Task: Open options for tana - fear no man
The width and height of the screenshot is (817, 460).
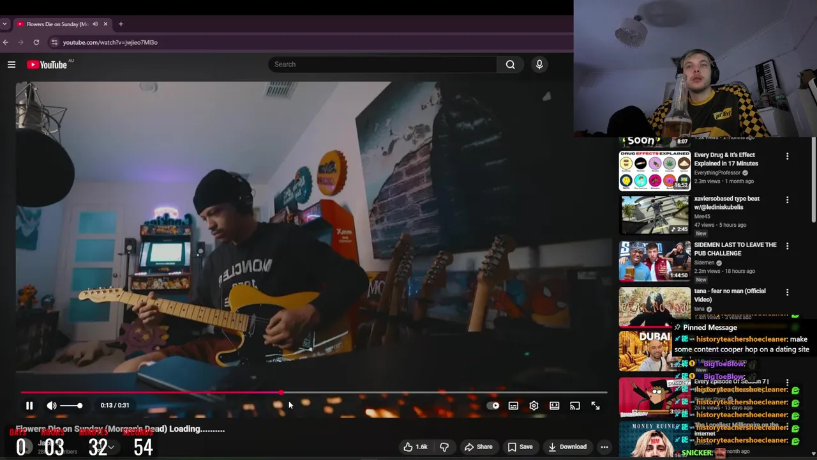Action: click(787, 292)
